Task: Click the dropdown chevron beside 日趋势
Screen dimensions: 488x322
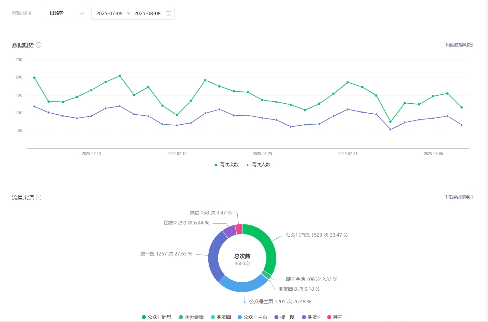Action: [x=81, y=14]
